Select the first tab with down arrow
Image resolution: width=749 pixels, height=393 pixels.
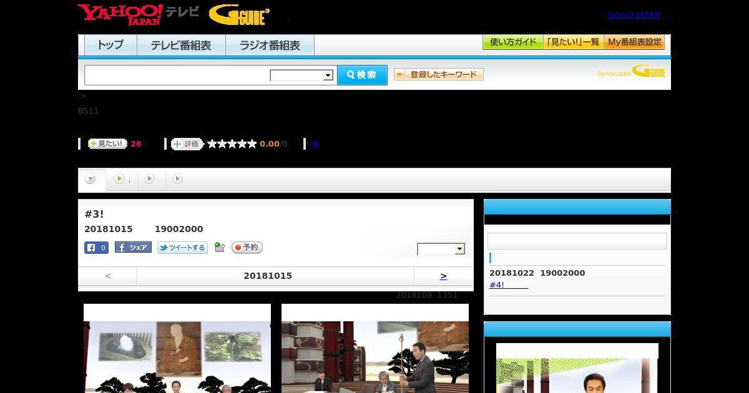coord(91,180)
